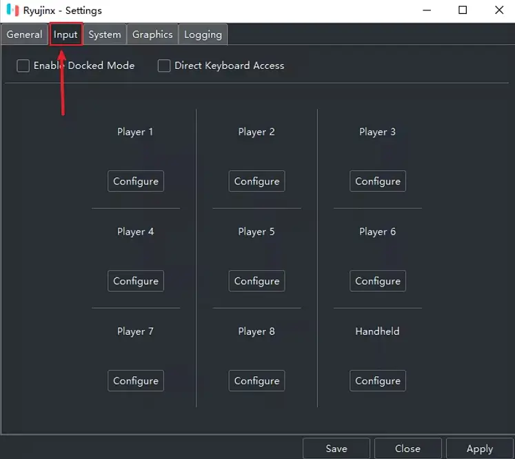Switch to the General tab

pyautogui.click(x=24, y=35)
